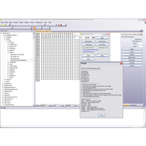Image resolution: width=146 pixels, height=146 pixels.
Task: Open the Script menu
Action: [x=32, y=22]
